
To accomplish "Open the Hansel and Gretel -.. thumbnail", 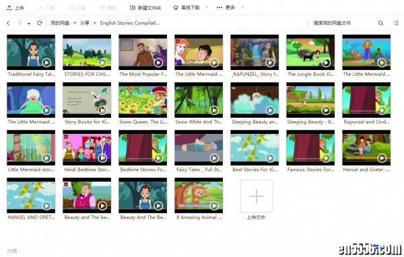I will click(366, 147).
